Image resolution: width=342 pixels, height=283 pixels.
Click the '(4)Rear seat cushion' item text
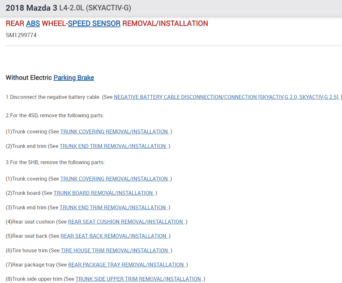30,222
